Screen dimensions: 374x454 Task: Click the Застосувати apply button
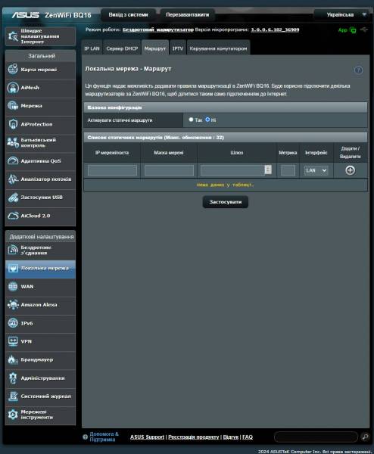click(x=226, y=202)
